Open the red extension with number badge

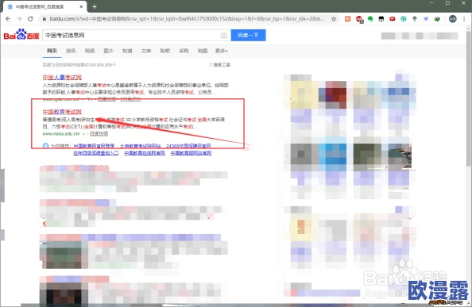pos(359,19)
